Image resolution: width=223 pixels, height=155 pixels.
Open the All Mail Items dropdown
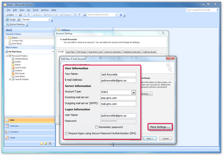[x=53, y=52]
